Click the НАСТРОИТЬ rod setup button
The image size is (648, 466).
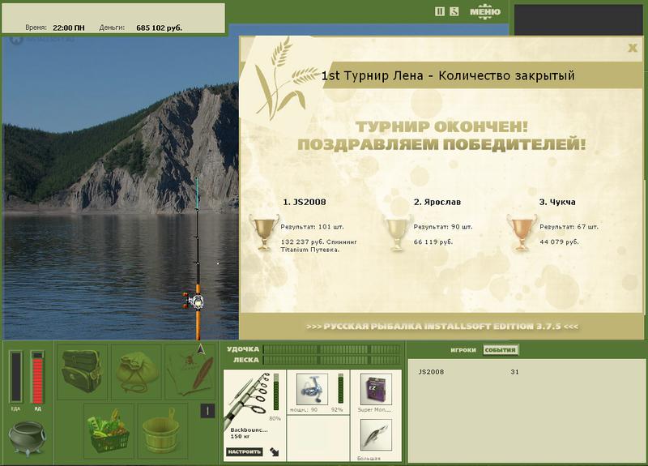[245, 451]
